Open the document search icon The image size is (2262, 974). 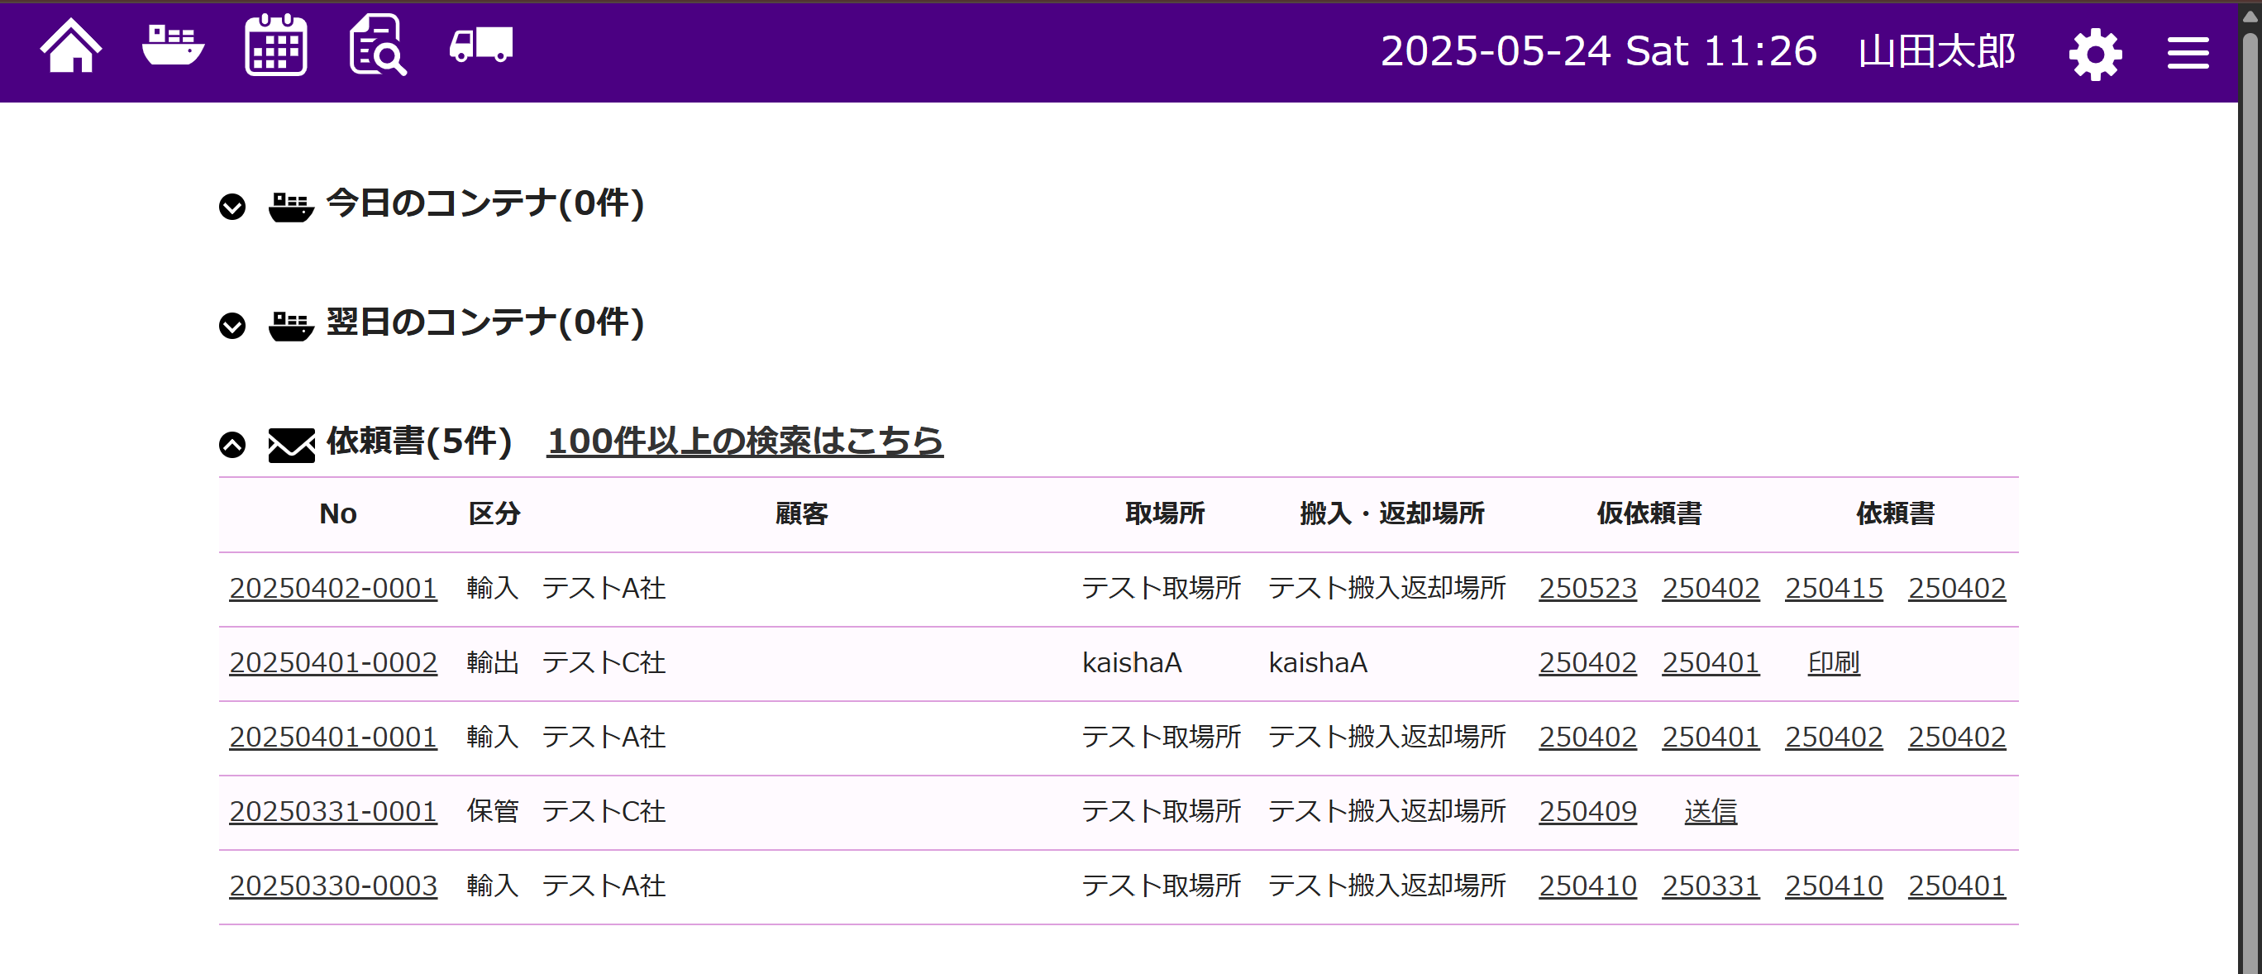pos(378,45)
